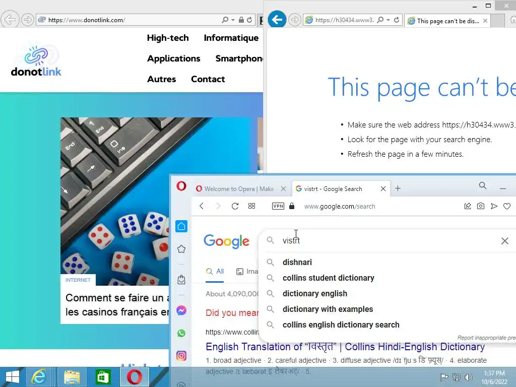
Task: Take snapshot with Opera camera icon
Action: click(480, 206)
